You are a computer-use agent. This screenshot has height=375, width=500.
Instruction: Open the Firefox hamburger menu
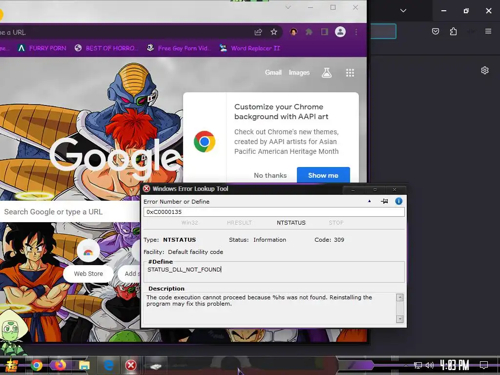[x=488, y=31]
